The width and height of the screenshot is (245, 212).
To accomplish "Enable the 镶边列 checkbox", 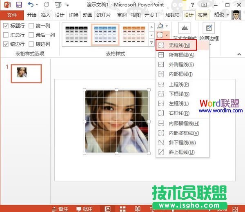I will pos(31,44).
